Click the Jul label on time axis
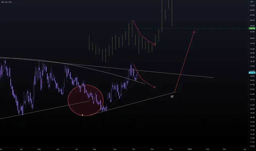The width and height of the screenshot is (256, 151). tap(77, 149)
